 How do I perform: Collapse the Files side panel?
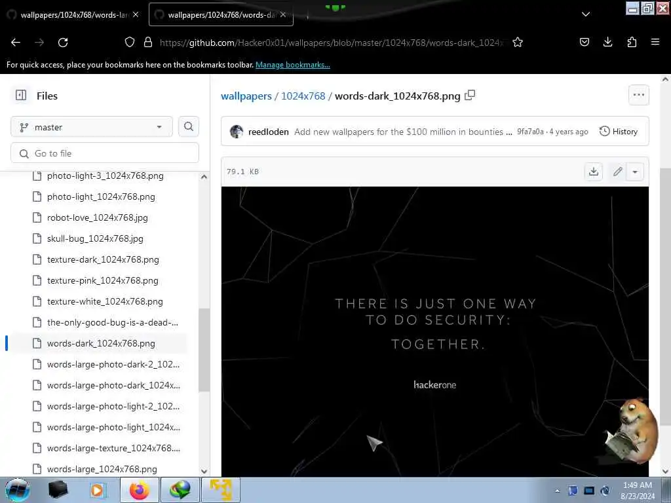[x=21, y=95]
